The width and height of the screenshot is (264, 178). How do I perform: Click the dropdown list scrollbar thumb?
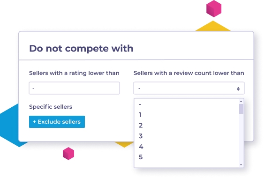pos(241,109)
